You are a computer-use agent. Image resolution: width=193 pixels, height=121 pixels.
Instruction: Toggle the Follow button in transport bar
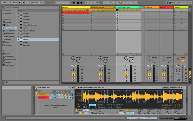56,2
